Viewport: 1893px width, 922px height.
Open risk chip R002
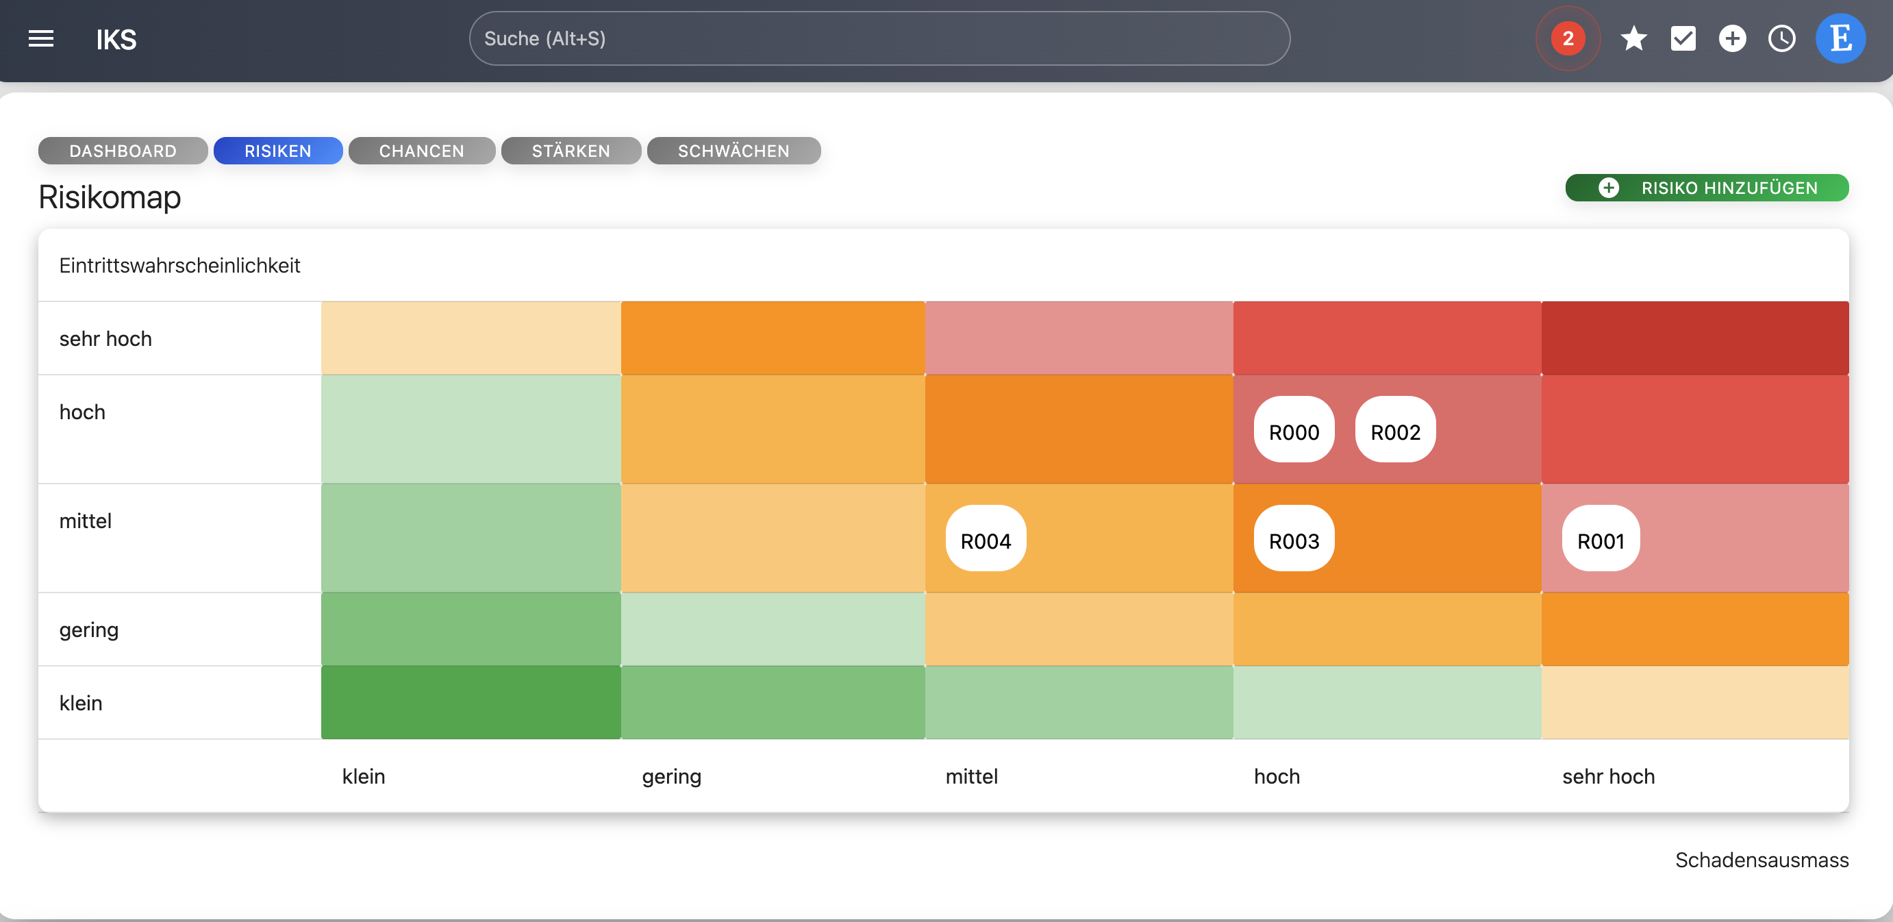coord(1395,432)
